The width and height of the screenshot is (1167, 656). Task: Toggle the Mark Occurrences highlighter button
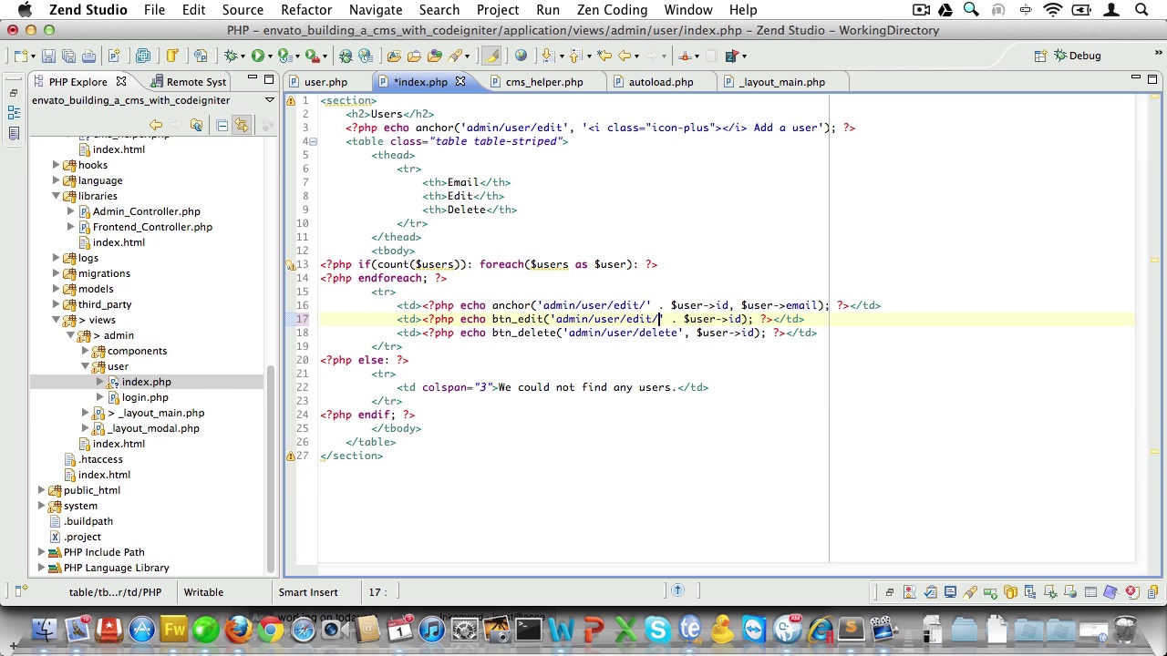point(492,56)
